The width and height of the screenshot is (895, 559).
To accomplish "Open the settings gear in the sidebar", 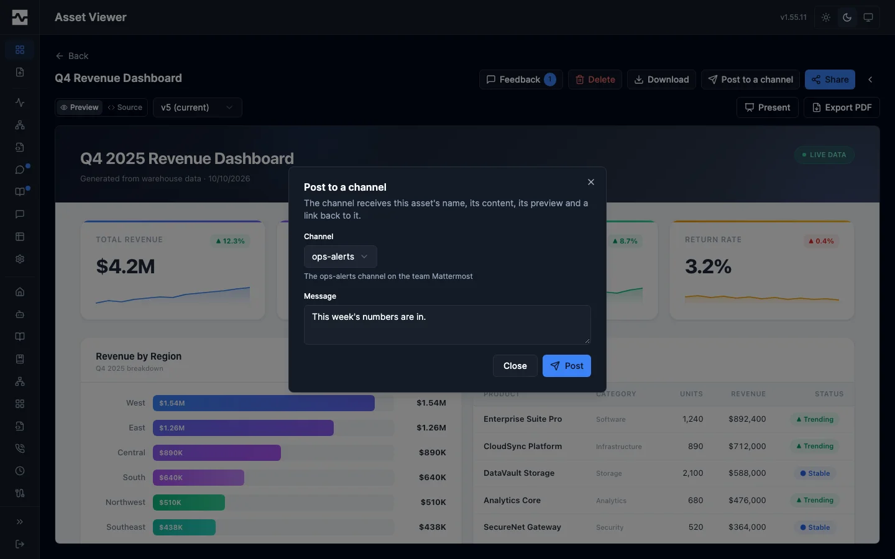I will [x=20, y=259].
